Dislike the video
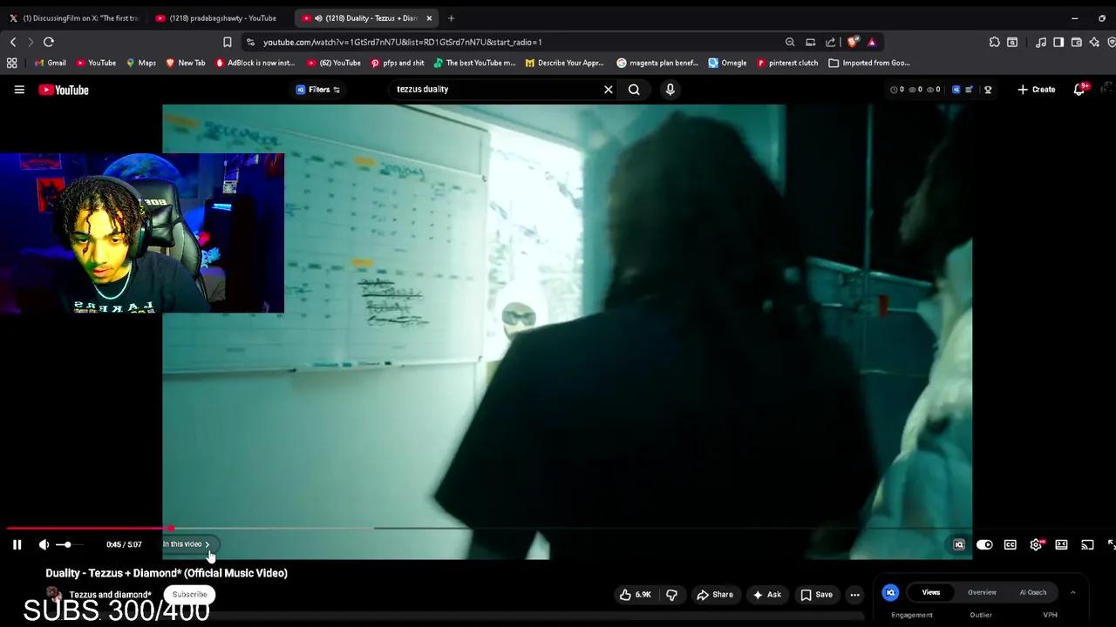This screenshot has height=627, width=1116. [671, 595]
